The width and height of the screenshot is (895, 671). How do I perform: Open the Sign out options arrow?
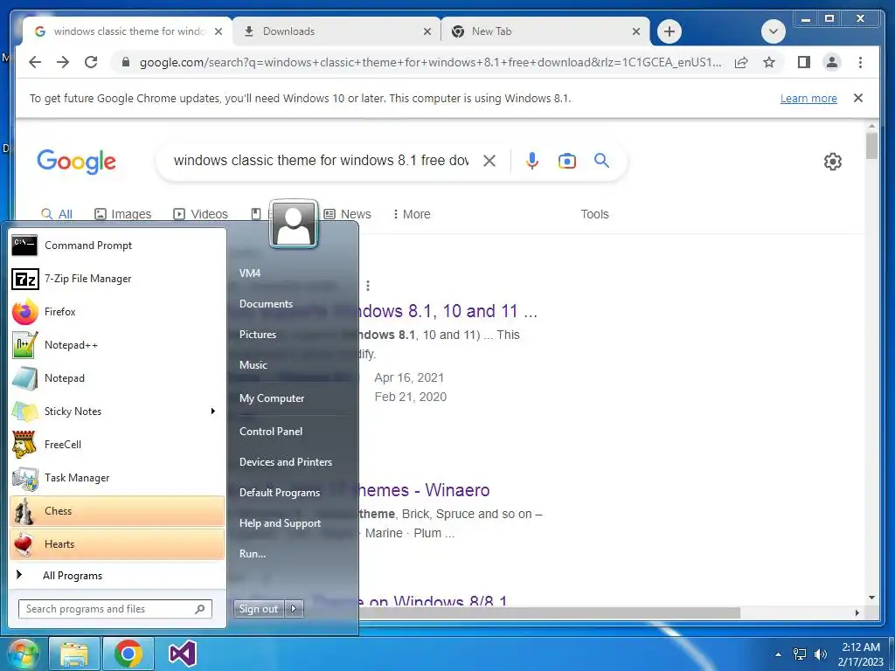(x=294, y=609)
